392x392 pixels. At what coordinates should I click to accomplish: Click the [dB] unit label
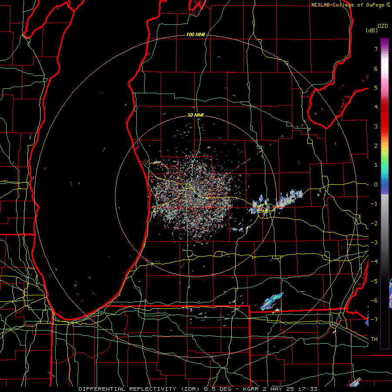click(372, 30)
